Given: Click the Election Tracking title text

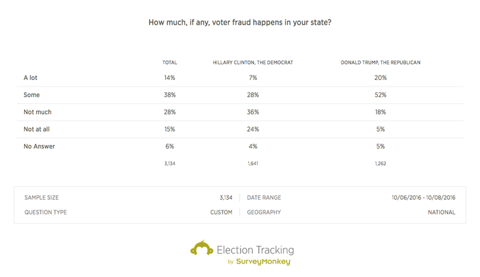Looking at the screenshot, I should click(x=255, y=250).
